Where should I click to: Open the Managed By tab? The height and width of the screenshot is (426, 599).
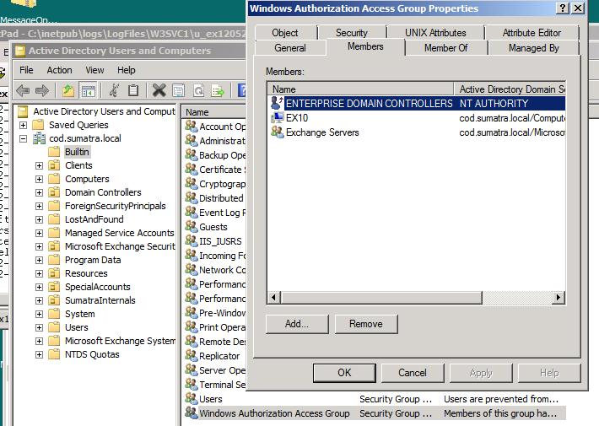pyautogui.click(x=534, y=48)
